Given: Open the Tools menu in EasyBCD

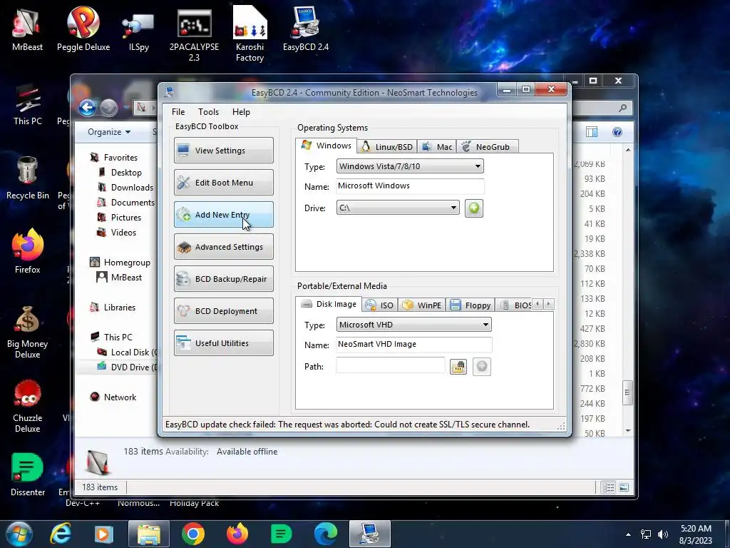Looking at the screenshot, I should pyautogui.click(x=208, y=112).
